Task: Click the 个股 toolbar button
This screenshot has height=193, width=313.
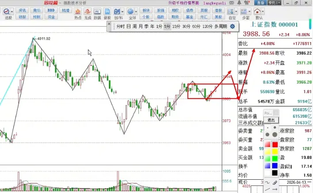Action: pyautogui.click(x=146, y=17)
